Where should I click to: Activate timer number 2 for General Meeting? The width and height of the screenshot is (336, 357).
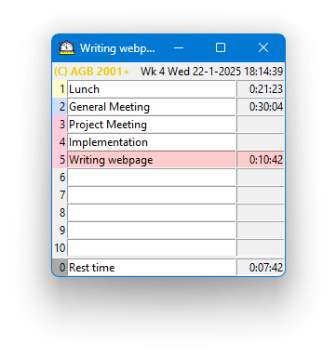click(x=60, y=107)
